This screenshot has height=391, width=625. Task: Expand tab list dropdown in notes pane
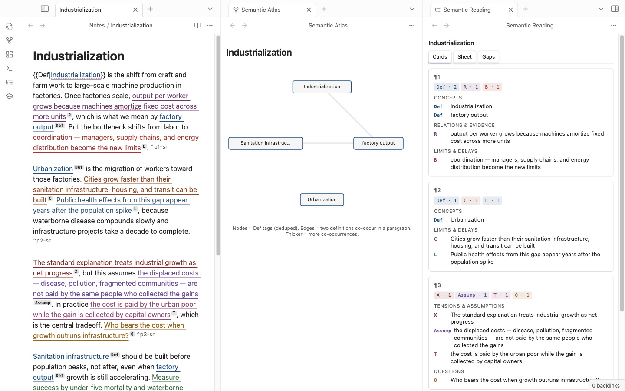tap(210, 9)
